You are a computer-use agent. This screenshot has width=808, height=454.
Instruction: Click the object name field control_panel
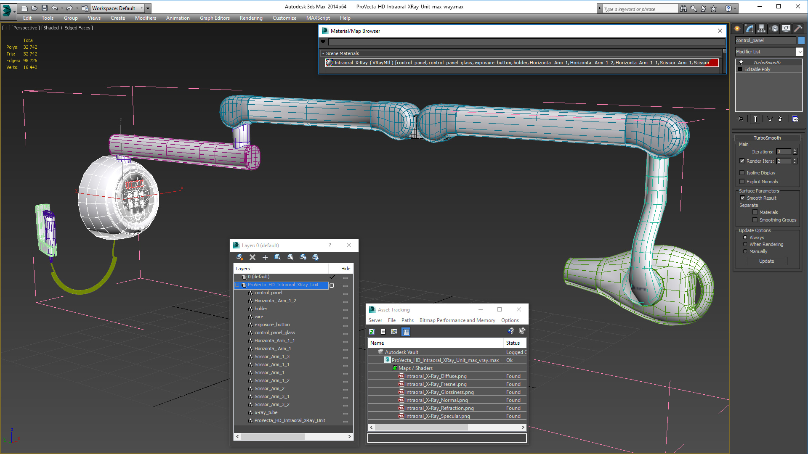click(765, 40)
